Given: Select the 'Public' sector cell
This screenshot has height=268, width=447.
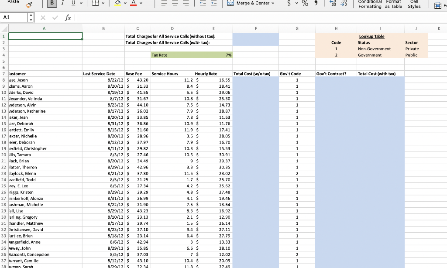Looking at the screenshot, I should pos(416,55).
